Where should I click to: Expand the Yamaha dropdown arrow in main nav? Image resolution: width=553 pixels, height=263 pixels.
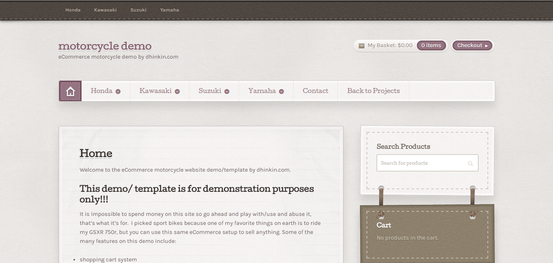(281, 91)
